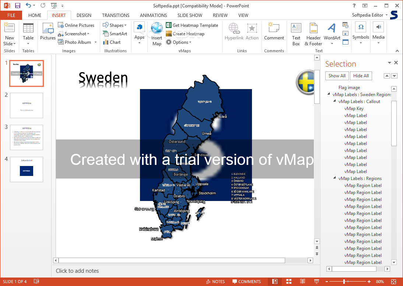Bring selected object forward arrow
The width and height of the screenshot is (403, 286).
click(x=387, y=76)
